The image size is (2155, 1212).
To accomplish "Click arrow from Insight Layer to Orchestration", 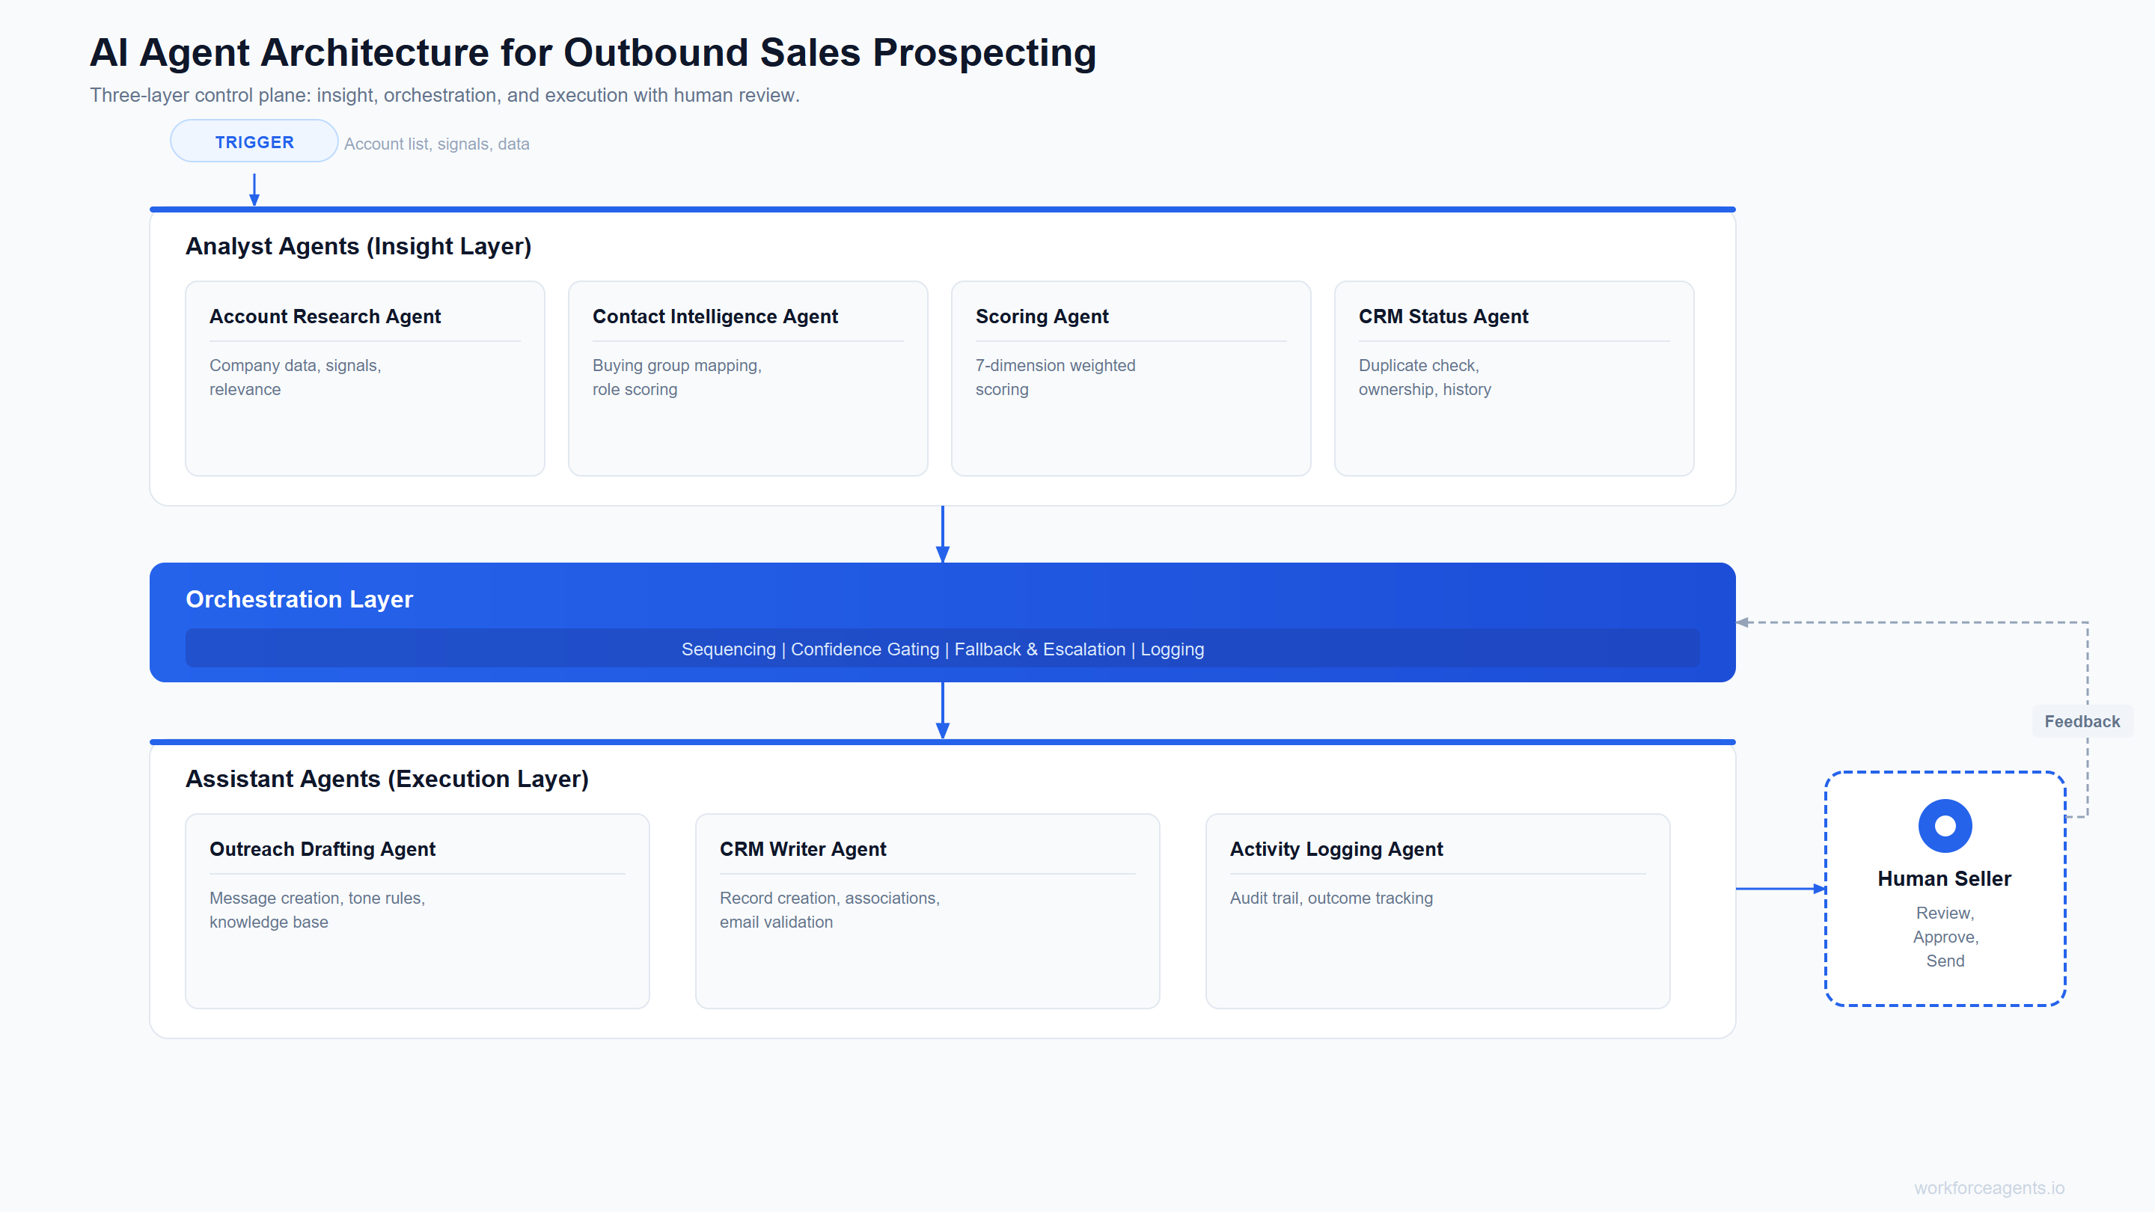I will click(942, 533).
